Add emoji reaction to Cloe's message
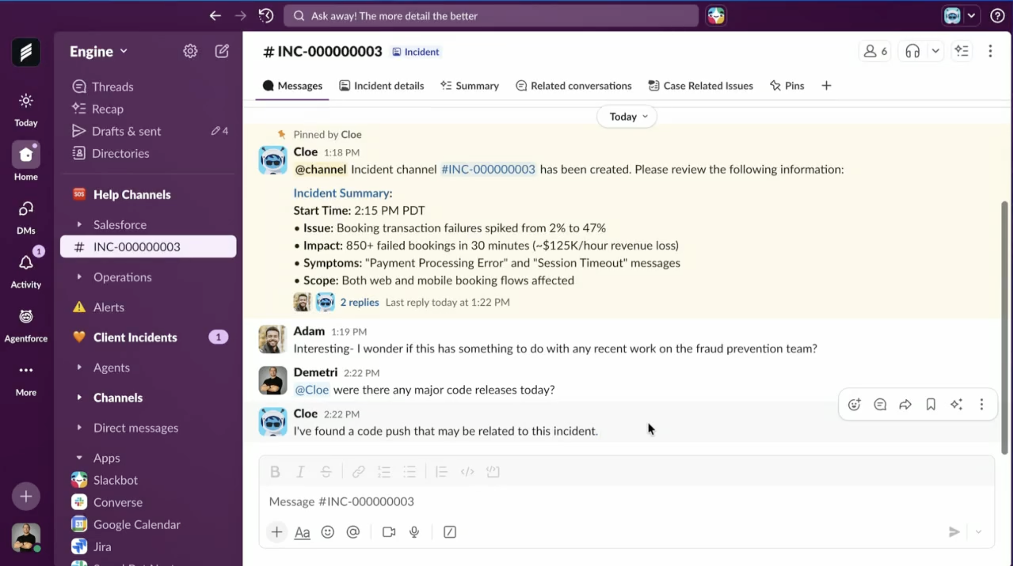The width and height of the screenshot is (1013, 566). coord(854,404)
